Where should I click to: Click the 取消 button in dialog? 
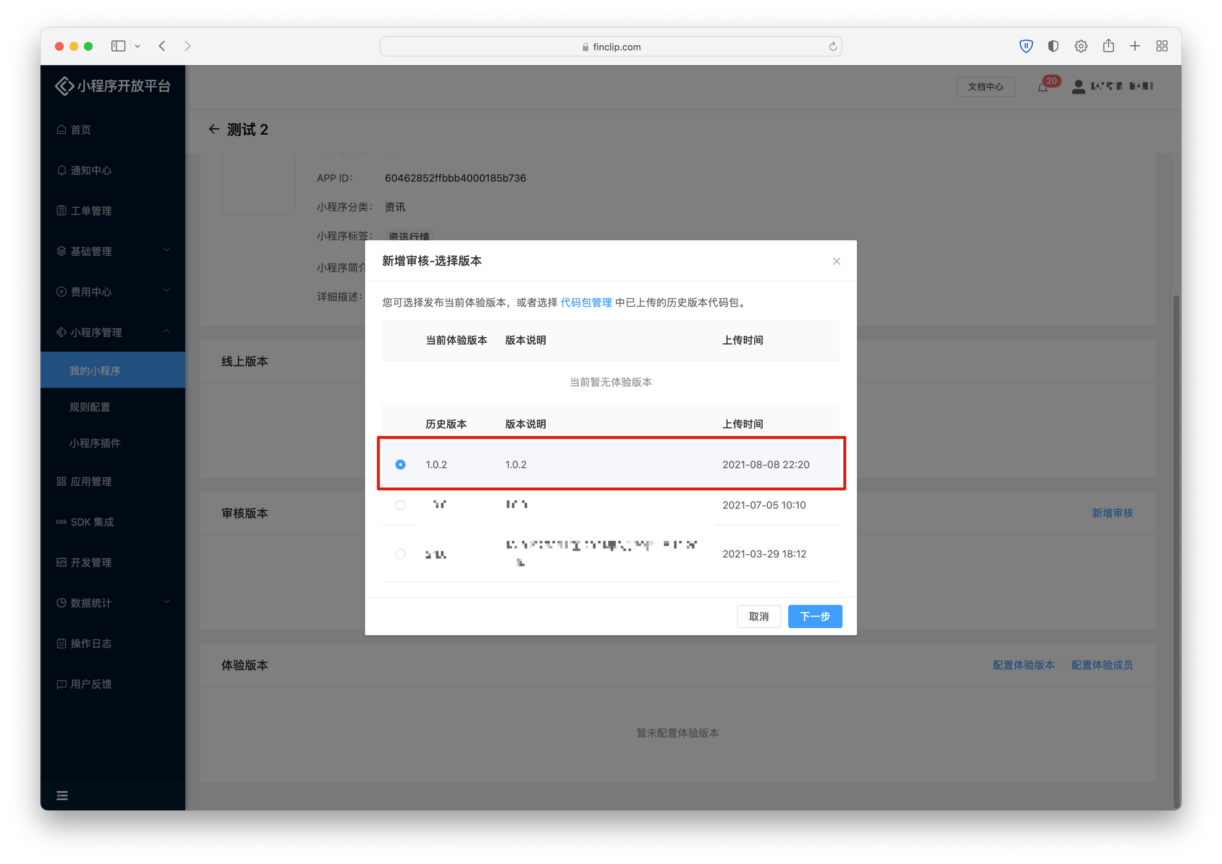point(759,617)
